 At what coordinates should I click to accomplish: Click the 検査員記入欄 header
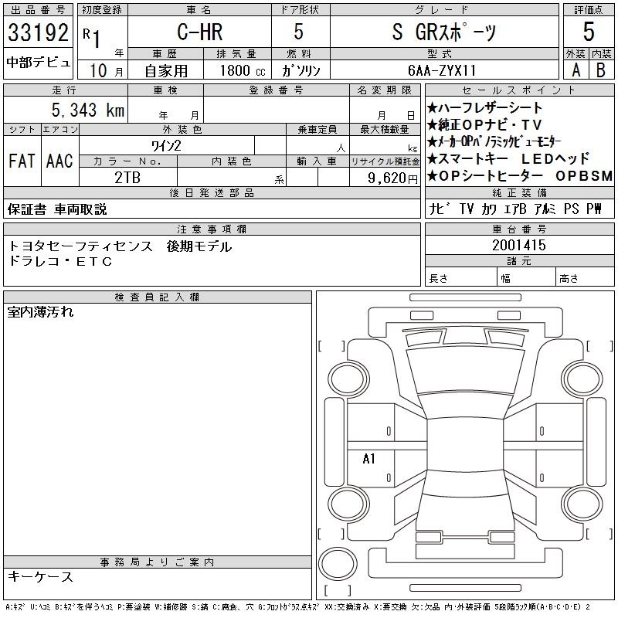pyautogui.click(x=158, y=297)
